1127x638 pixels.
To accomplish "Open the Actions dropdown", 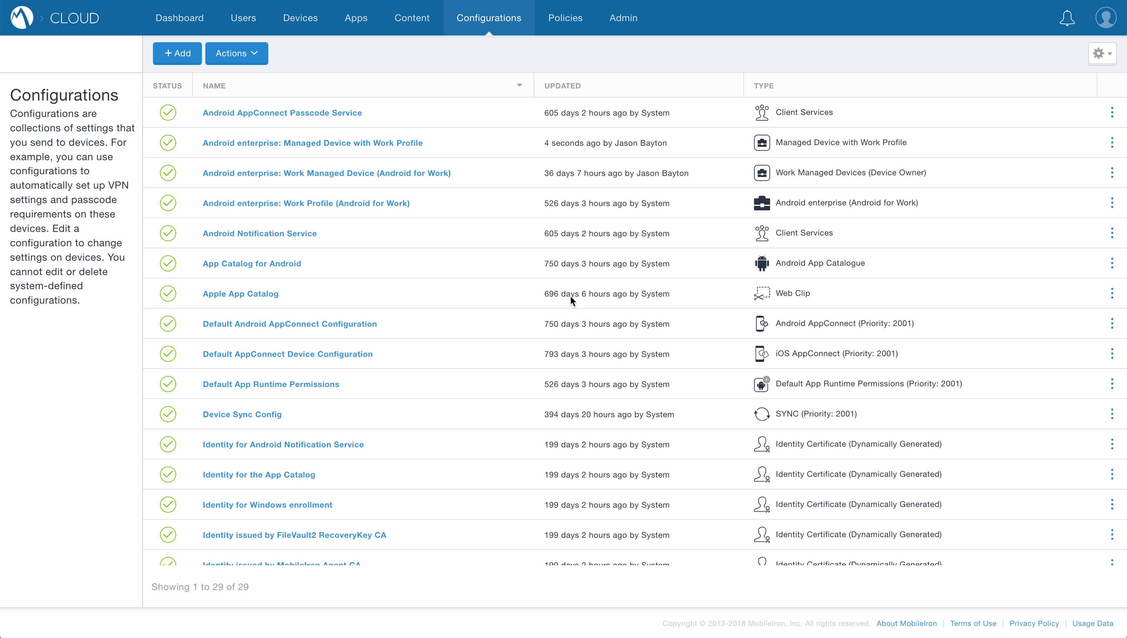I will [236, 53].
